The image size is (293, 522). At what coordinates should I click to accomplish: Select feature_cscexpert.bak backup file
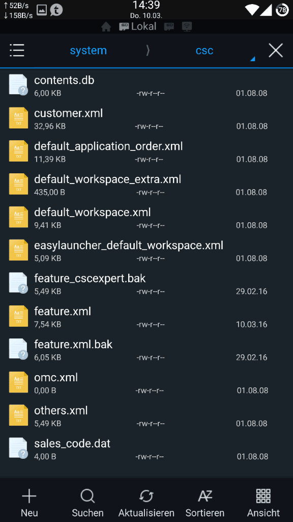tap(146, 284)
